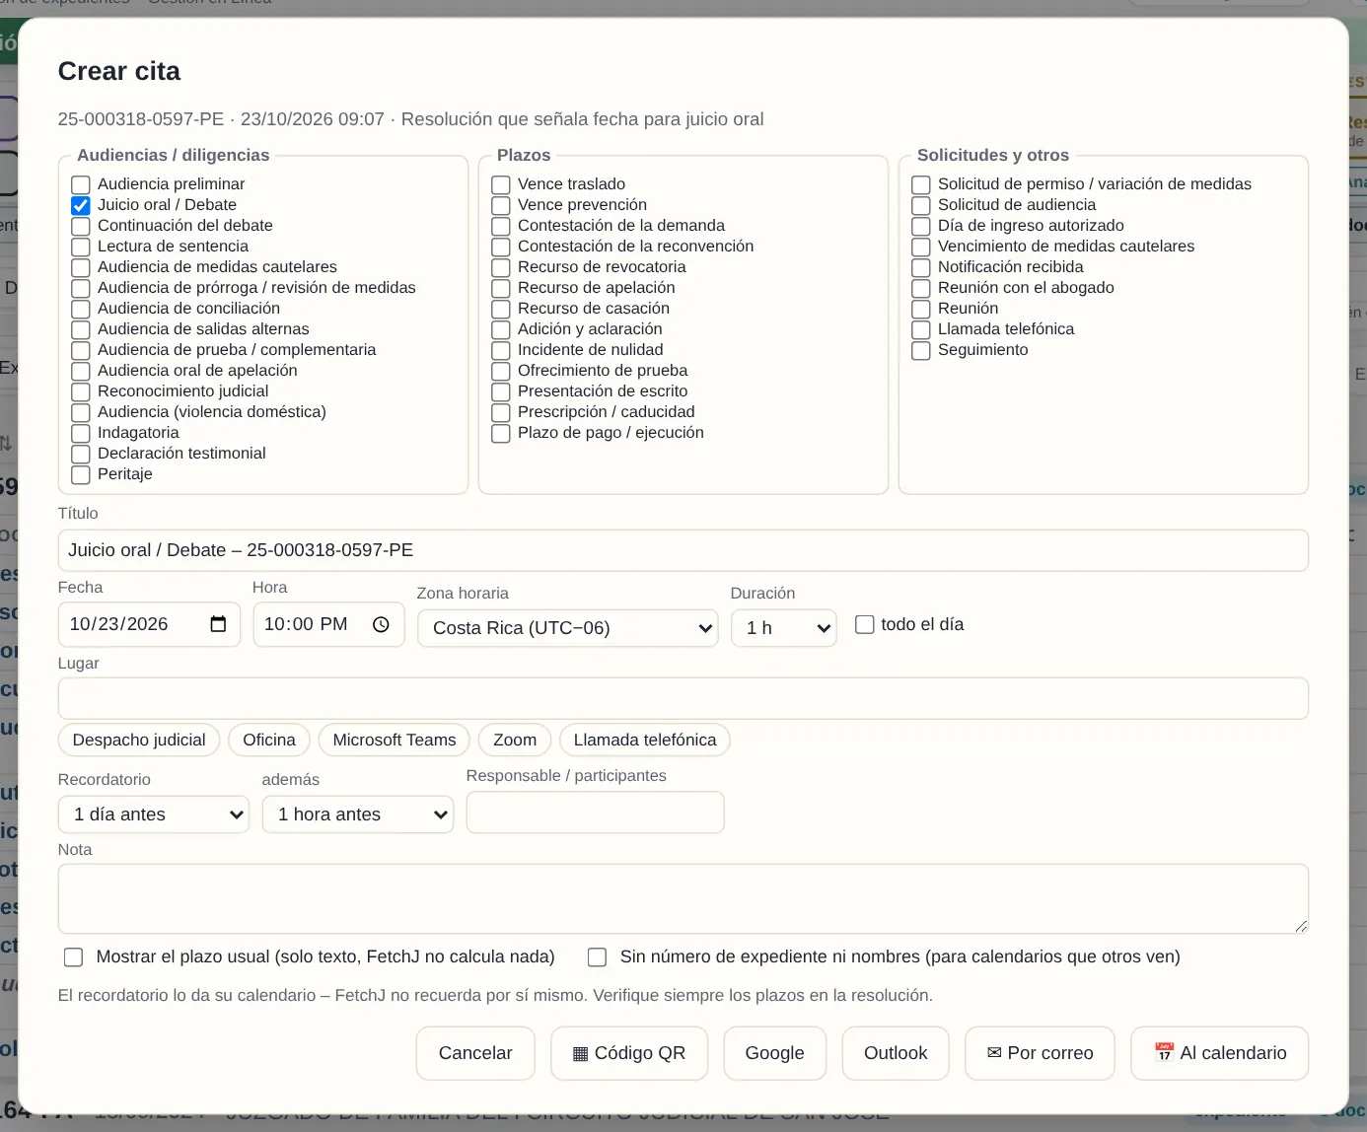Enable Mostrar el plazo usual checkbox
The height and width of the screenshot is (1132, 1367).
coord(74,956)
